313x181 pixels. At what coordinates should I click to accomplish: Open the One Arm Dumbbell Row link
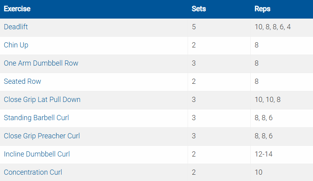[x=41, y=64]
